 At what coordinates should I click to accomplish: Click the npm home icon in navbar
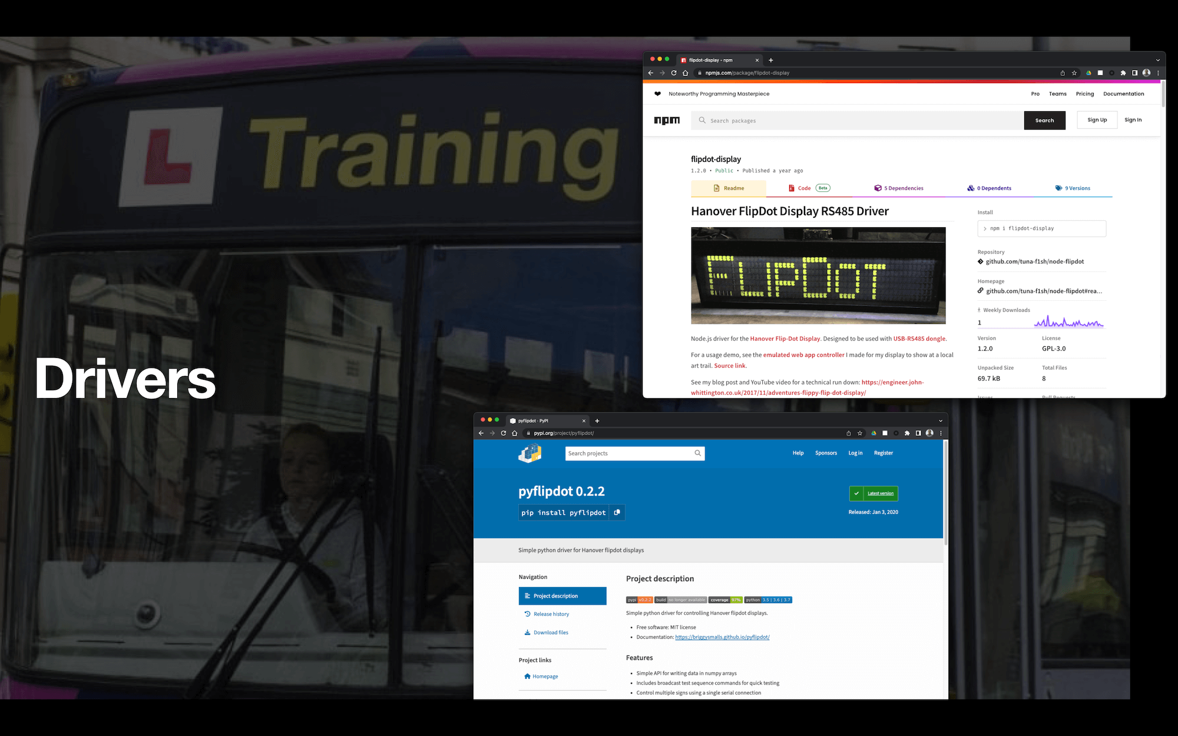[x=667, y=120]
